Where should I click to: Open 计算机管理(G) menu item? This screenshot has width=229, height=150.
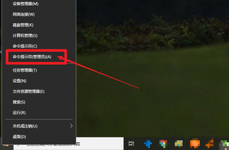coord(25,36)
